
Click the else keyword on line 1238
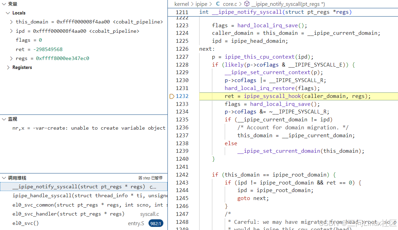(x=231, y=143)
